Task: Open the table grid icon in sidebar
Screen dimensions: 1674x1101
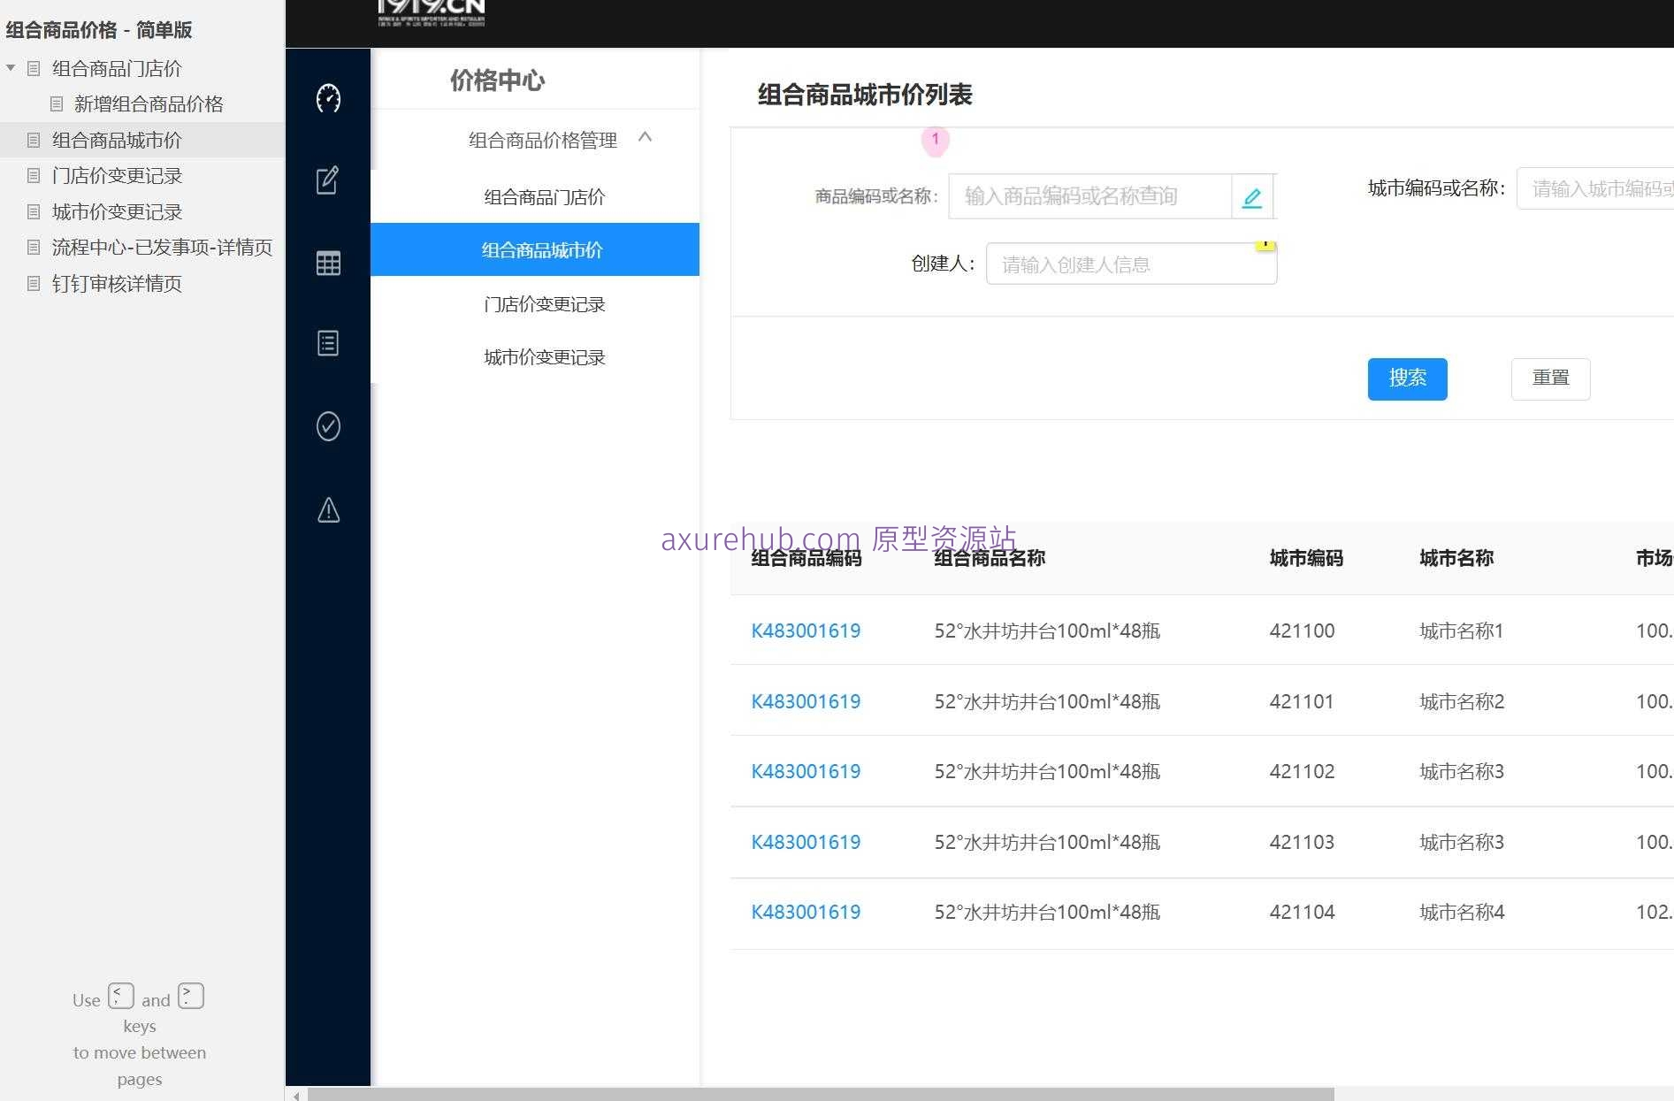Action: click(328, 263)
